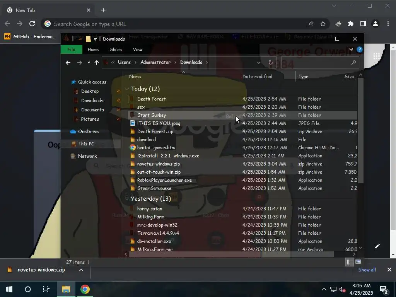Open the Chrome three-dot menu

(388, 24)
